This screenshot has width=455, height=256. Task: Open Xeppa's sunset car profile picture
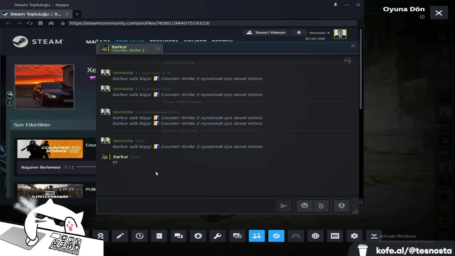coord(44,87)
